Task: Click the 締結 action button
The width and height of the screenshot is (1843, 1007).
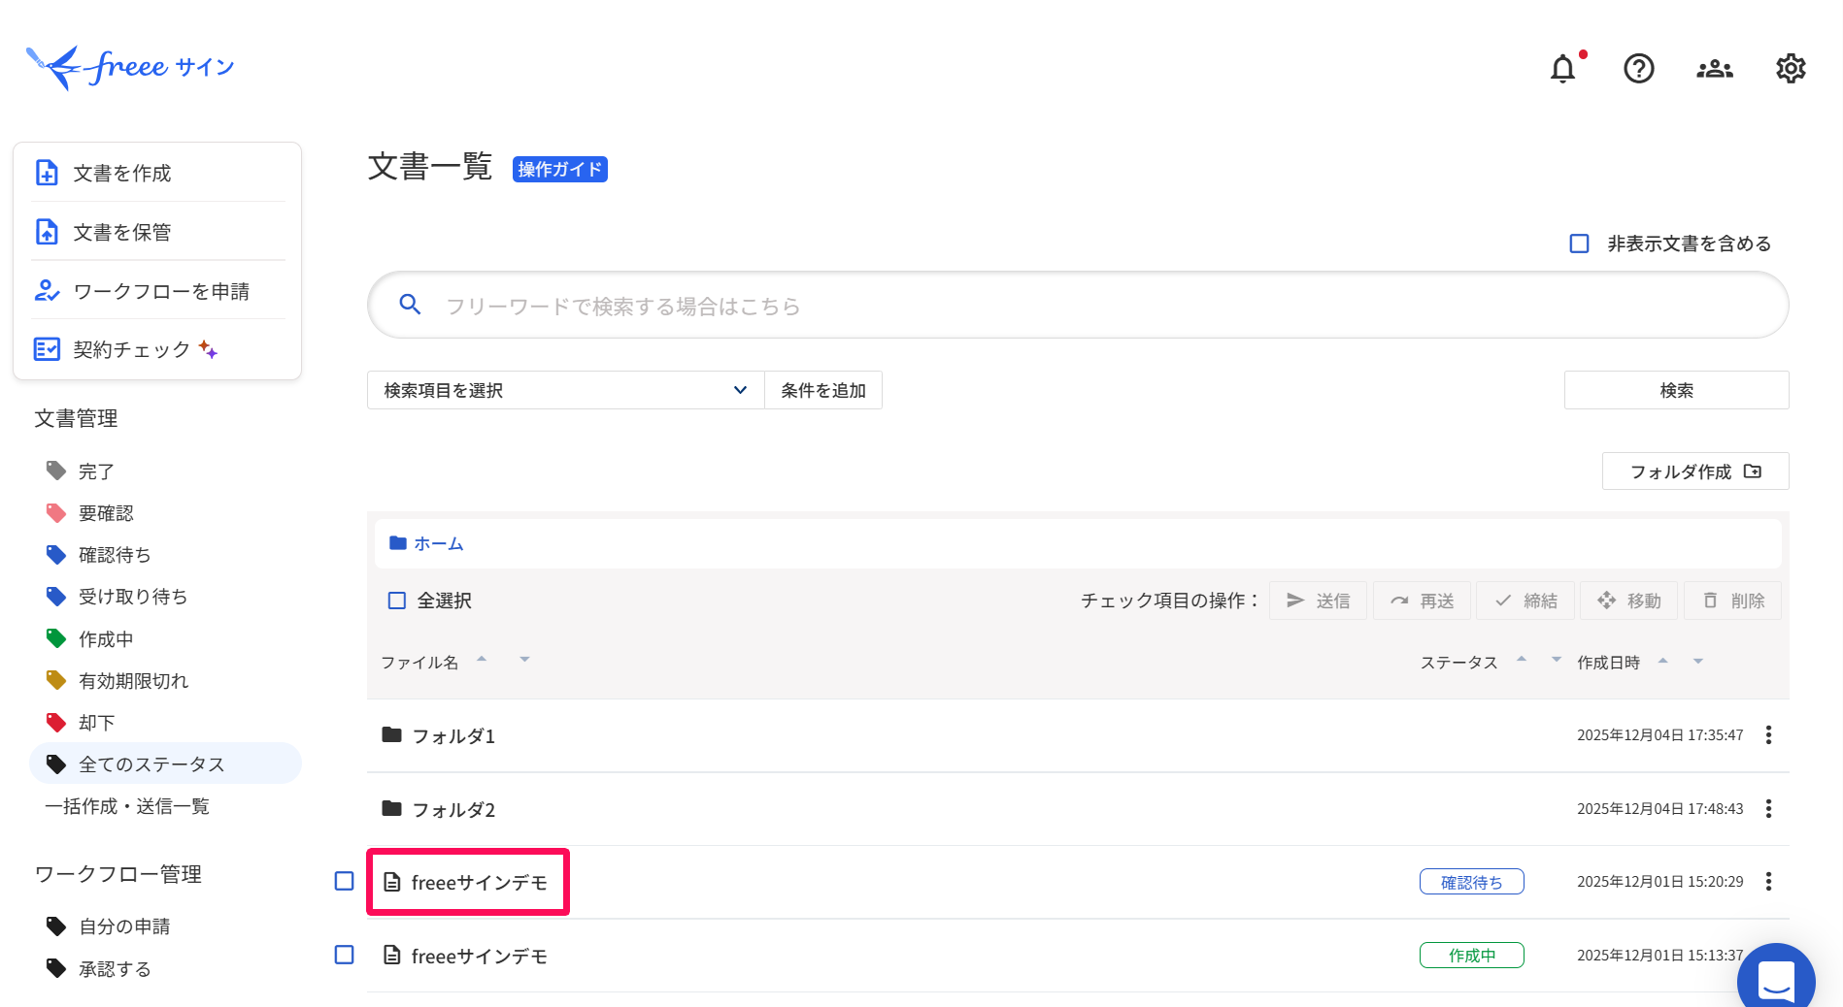Action: pyautogui.click(x=1525, y=601)
